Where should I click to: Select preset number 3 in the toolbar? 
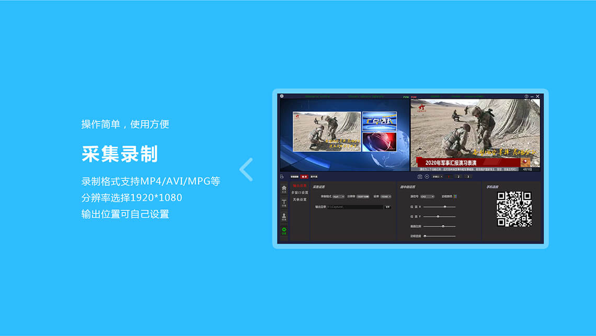click(468, 176)
